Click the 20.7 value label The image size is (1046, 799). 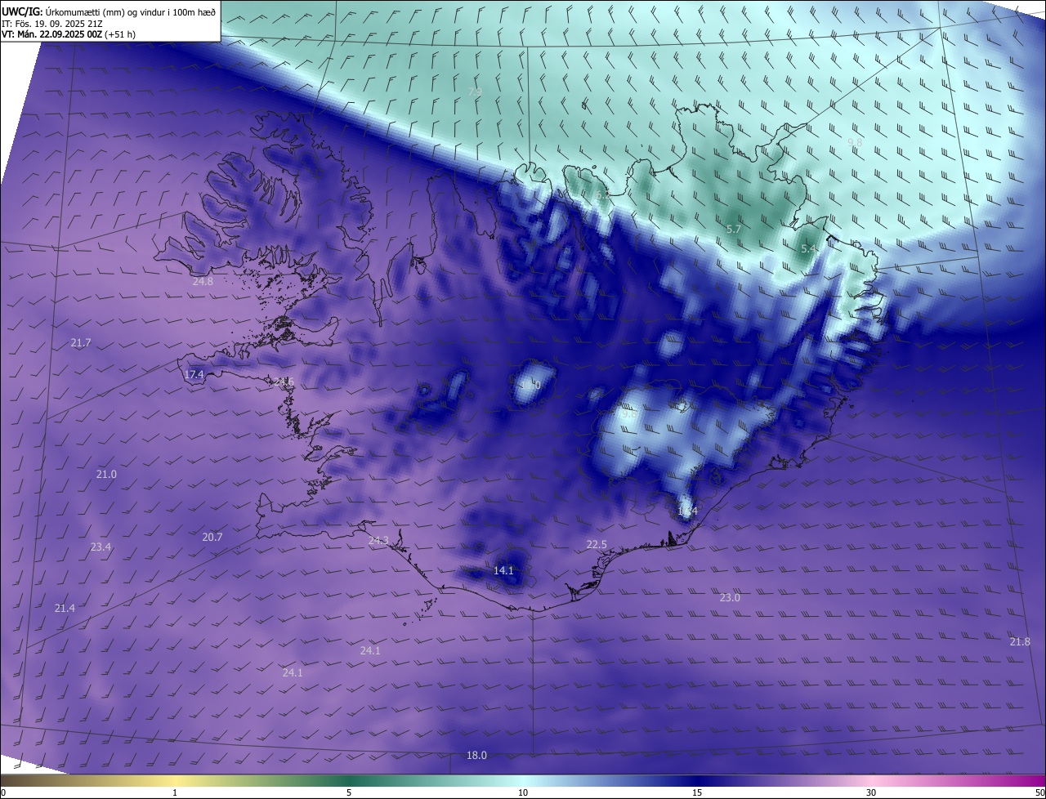[x=212, y=538]
